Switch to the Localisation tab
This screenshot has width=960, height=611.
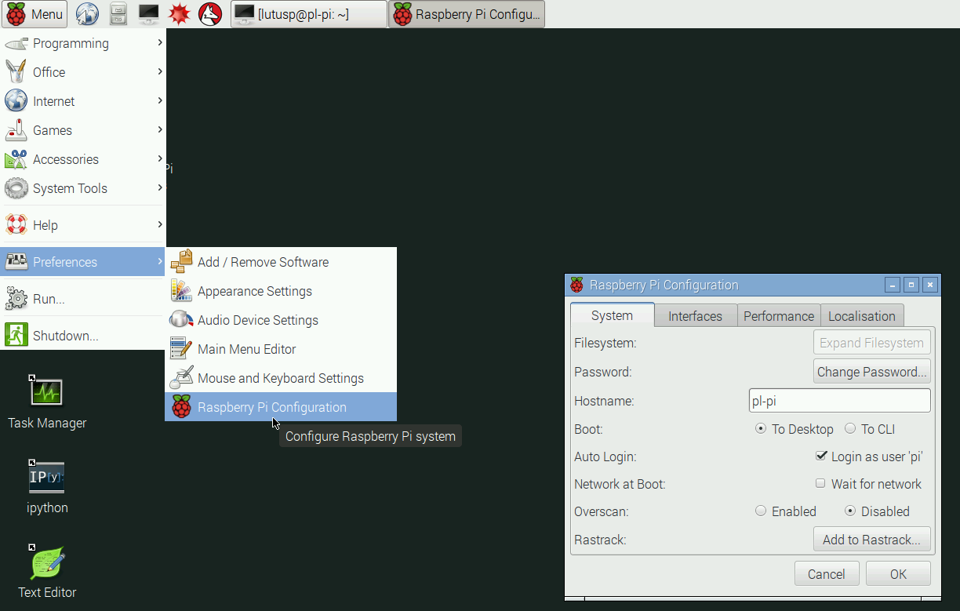pyautogui.click(x=862, y=316)
